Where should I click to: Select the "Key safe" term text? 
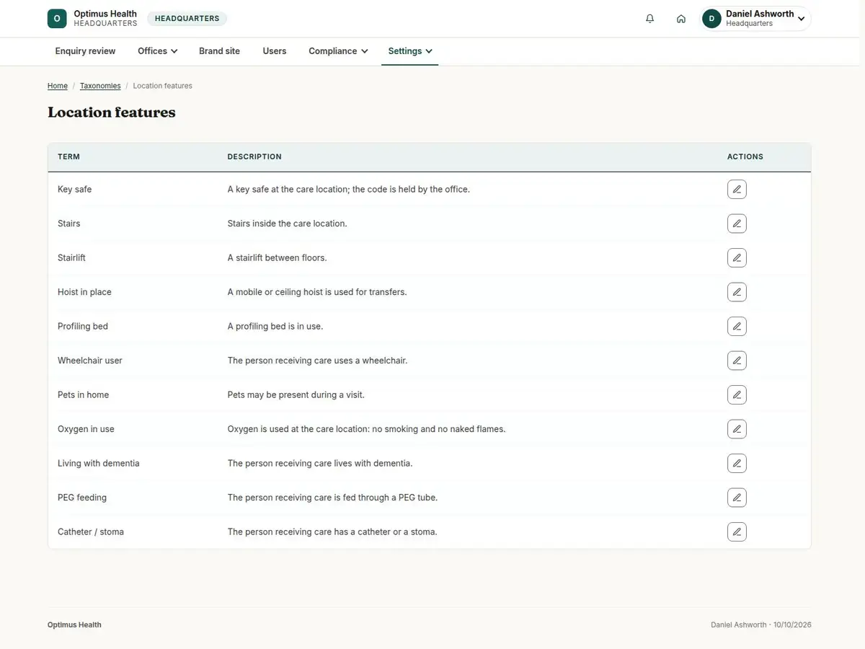coord(75,190)
